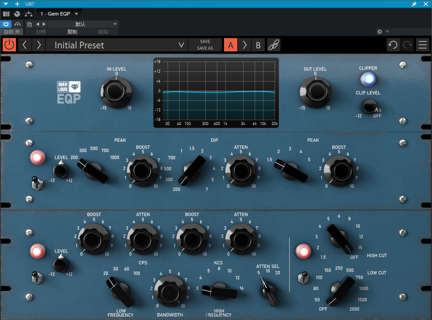
Task: Toggle the chain link icon
Action: click(274, 45)
